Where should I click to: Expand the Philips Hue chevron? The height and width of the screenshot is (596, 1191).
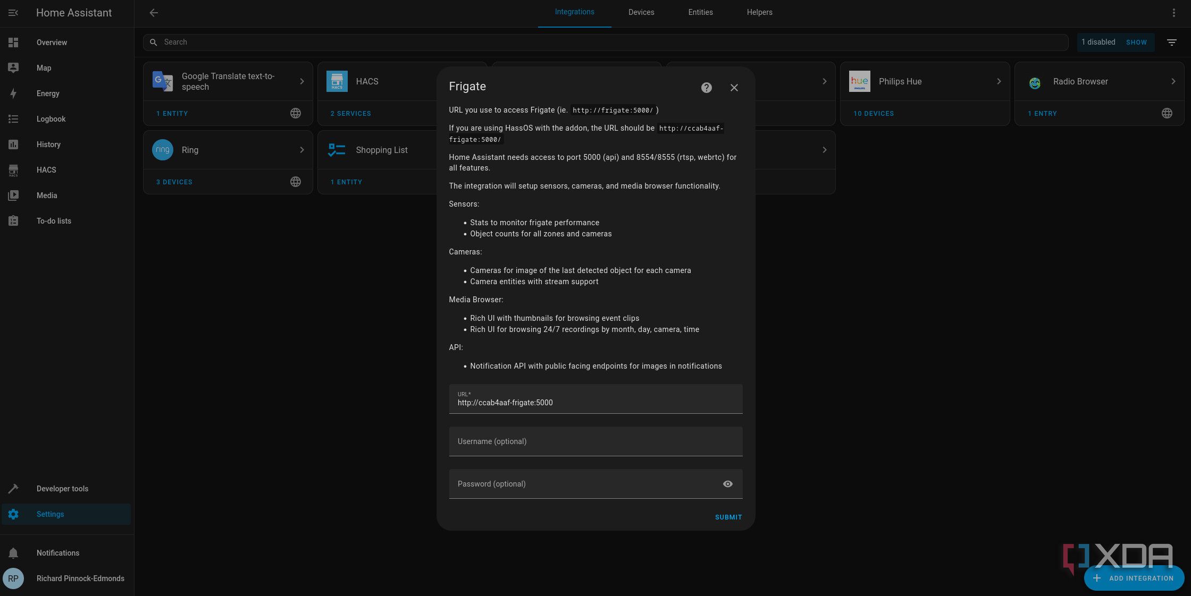pos(999,81)
